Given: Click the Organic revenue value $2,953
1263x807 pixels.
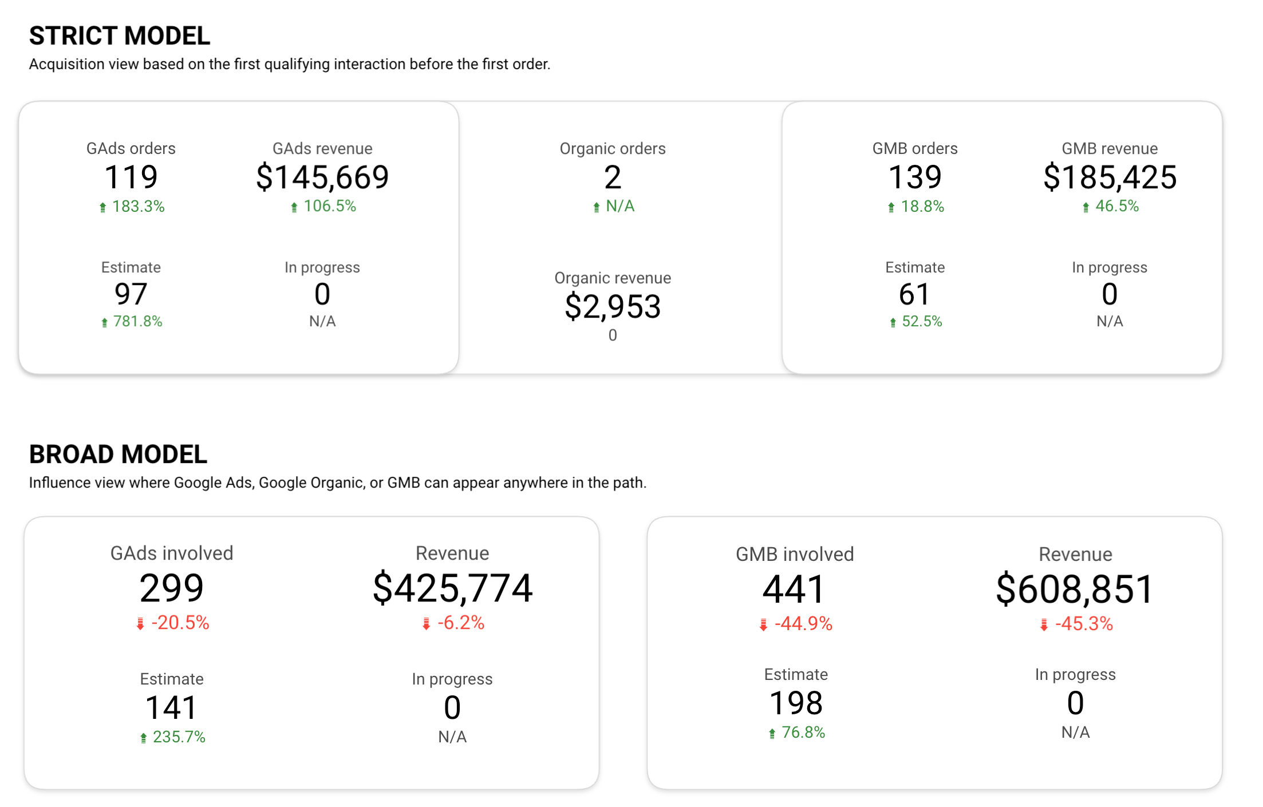Looking at the screenshot, I should pyautogui.click(x=613, y=307).
